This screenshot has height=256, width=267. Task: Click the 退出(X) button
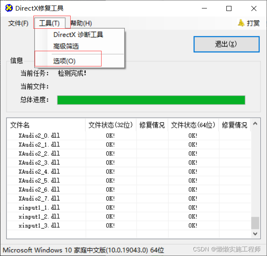tap(226, 44)
